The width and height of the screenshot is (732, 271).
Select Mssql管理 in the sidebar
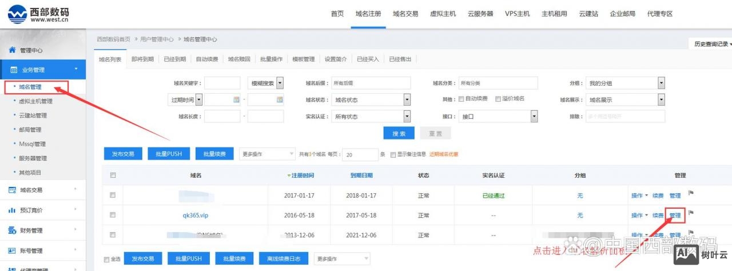32,144
